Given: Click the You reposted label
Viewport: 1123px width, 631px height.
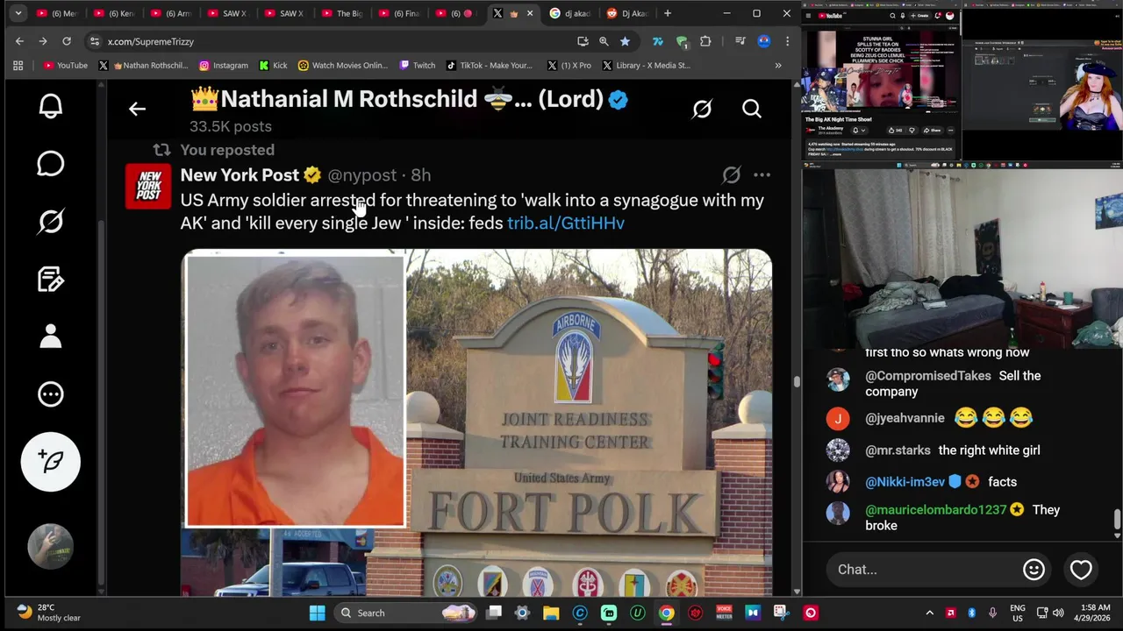Looking at the screenshot, I should pyautogui.click(x=227, y=150).
